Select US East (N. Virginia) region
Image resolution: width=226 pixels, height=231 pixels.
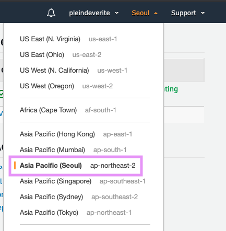68,39
